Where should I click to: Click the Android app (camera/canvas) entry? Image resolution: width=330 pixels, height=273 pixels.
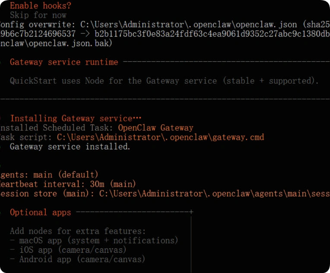tap(82, 259)
